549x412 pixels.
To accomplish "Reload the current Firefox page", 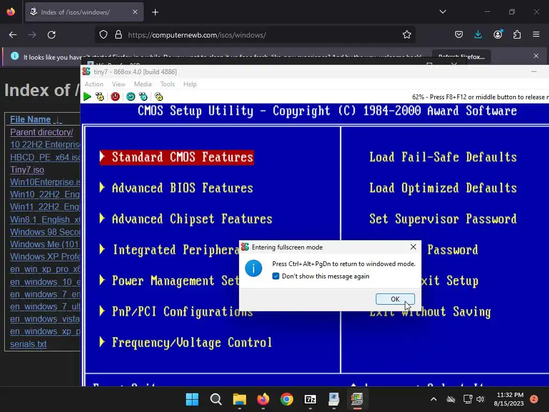I will tap(51, 35).
